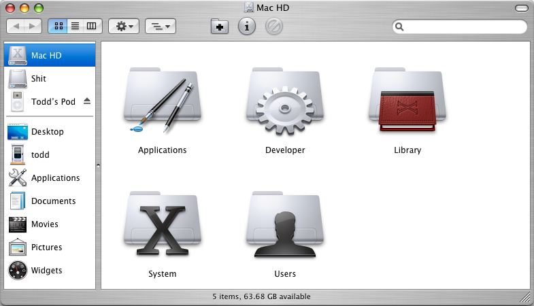
Task: Open Widgets in sidebar
Action: [x=50, y=271]
